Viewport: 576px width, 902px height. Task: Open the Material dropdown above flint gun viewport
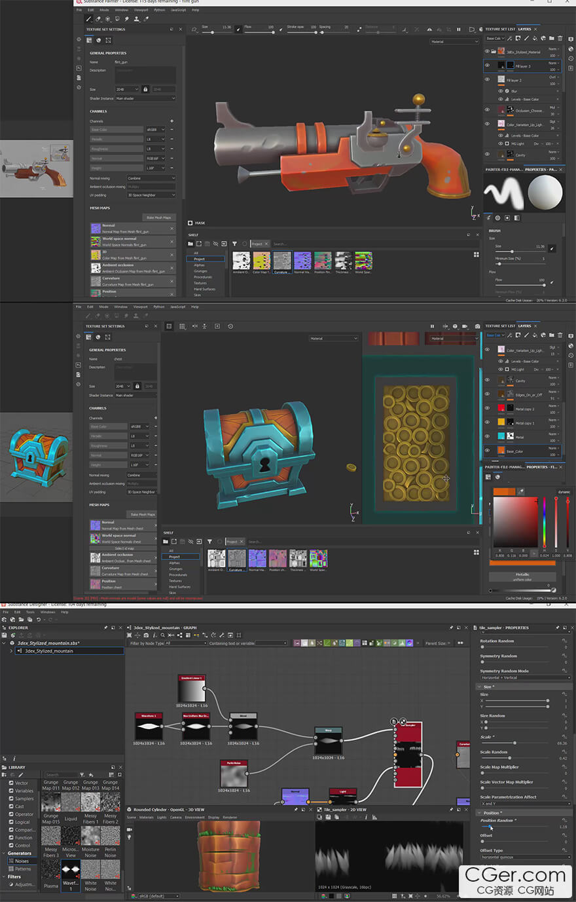pos(454,42)
